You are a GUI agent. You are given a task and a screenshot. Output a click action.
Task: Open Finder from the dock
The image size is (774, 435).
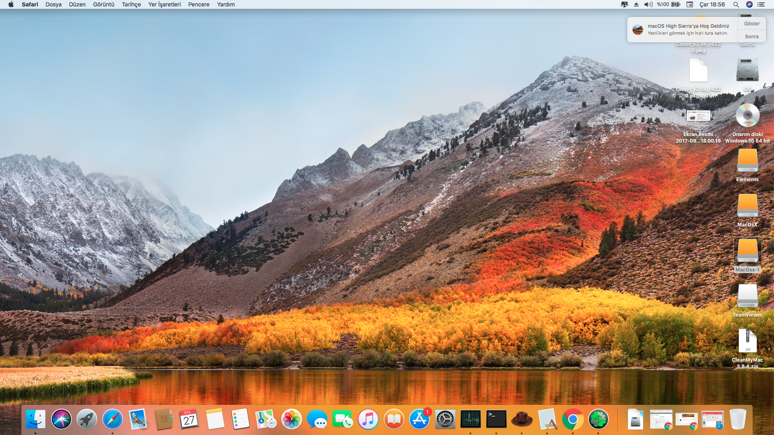pyautogui.click(x=35, y=419)
